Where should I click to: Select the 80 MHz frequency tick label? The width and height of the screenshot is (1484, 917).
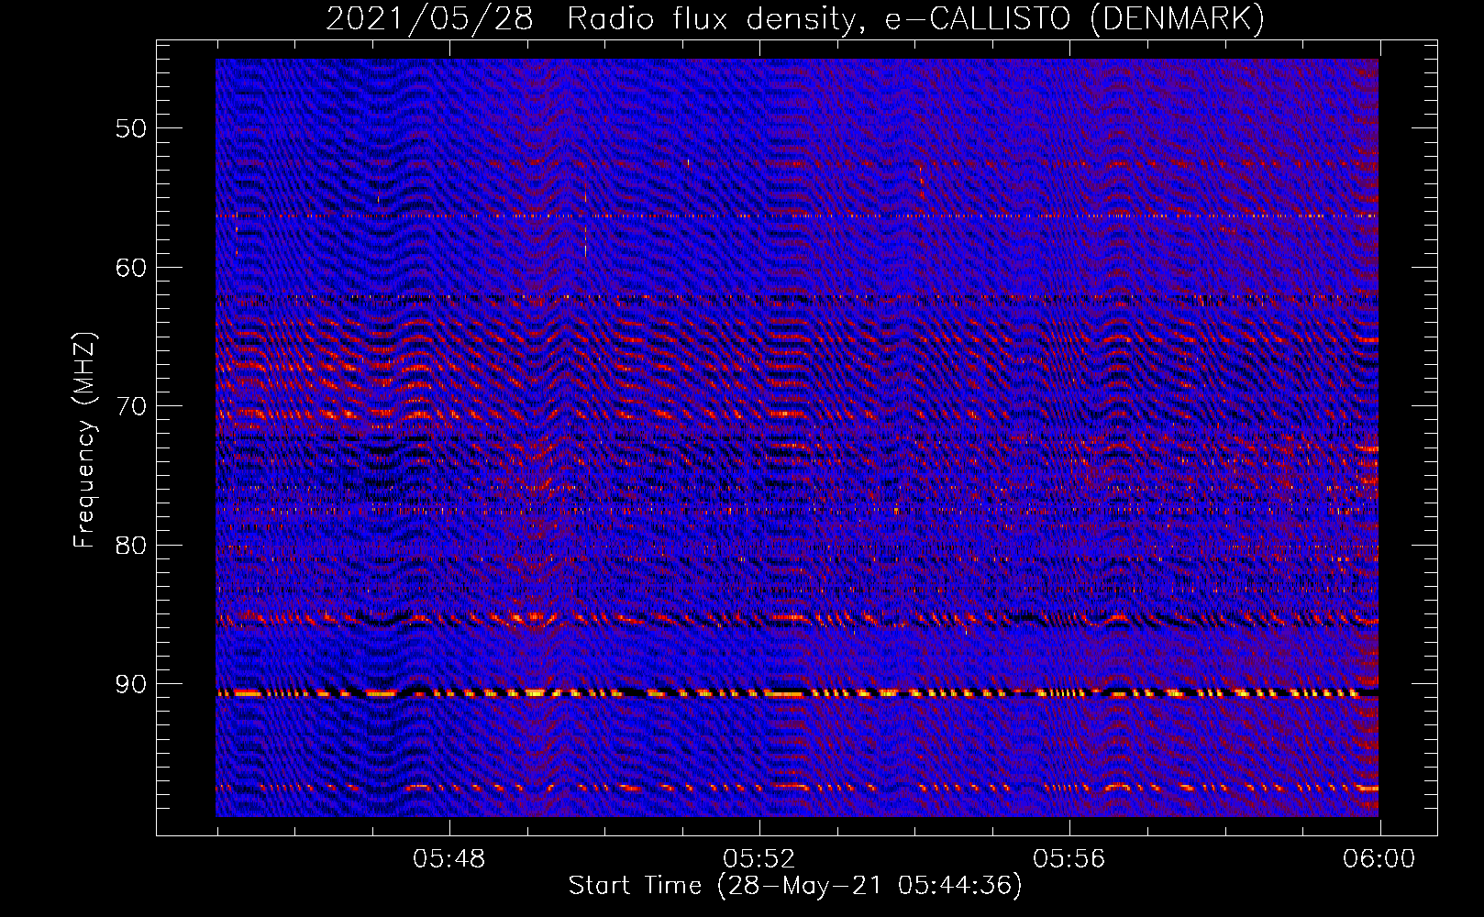coord(131,546)
